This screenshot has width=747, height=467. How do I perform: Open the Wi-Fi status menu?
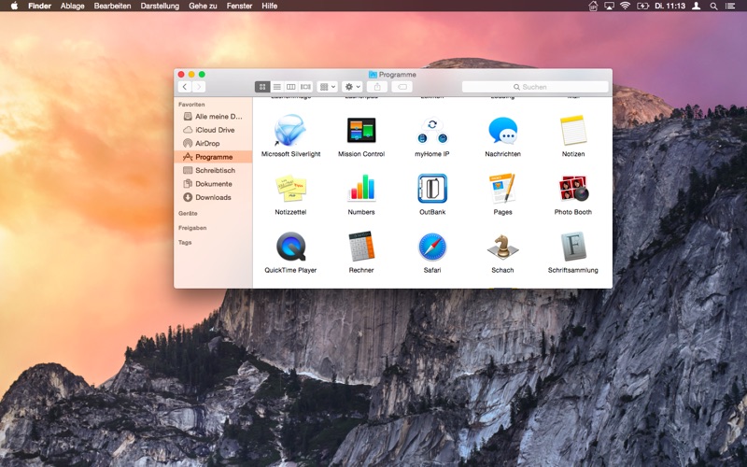(x=625, y=6)
